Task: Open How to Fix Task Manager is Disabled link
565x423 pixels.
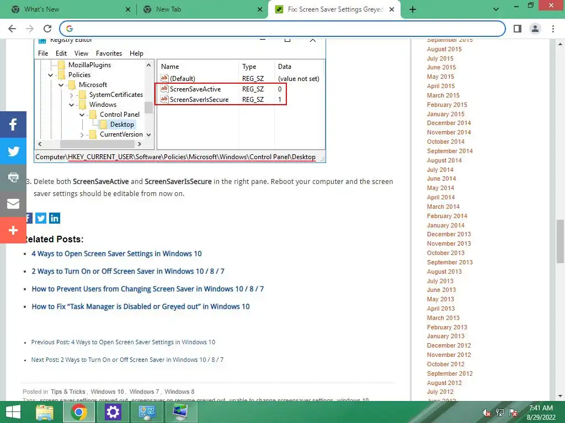Action: 141,306
